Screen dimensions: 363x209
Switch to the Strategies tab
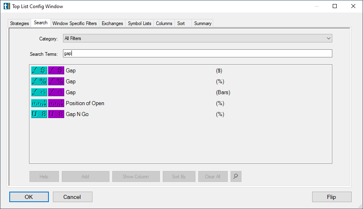coord(19,23)
